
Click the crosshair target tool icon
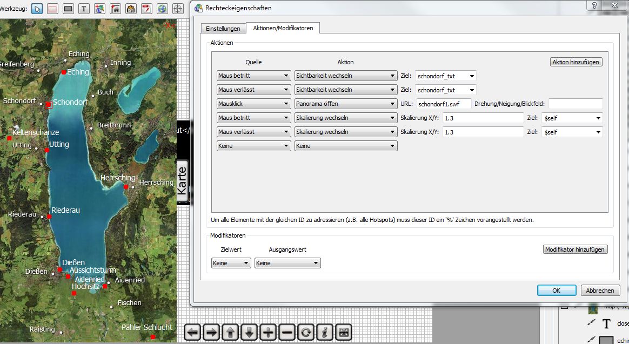point(178,9)
